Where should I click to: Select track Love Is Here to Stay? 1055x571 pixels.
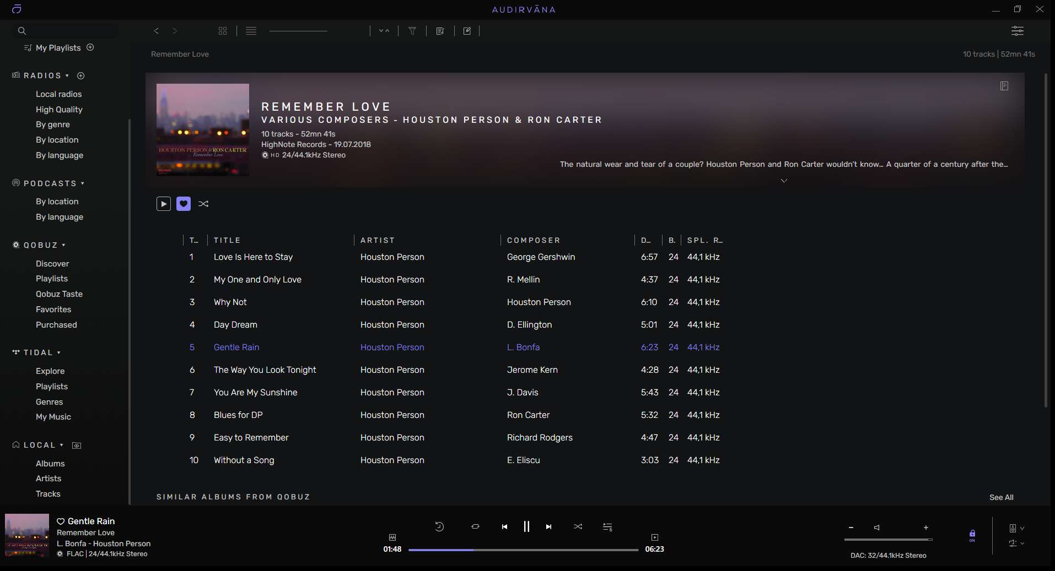click(253, 257)
